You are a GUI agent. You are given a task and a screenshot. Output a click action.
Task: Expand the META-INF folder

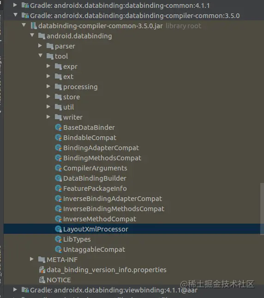click(32, 259)
